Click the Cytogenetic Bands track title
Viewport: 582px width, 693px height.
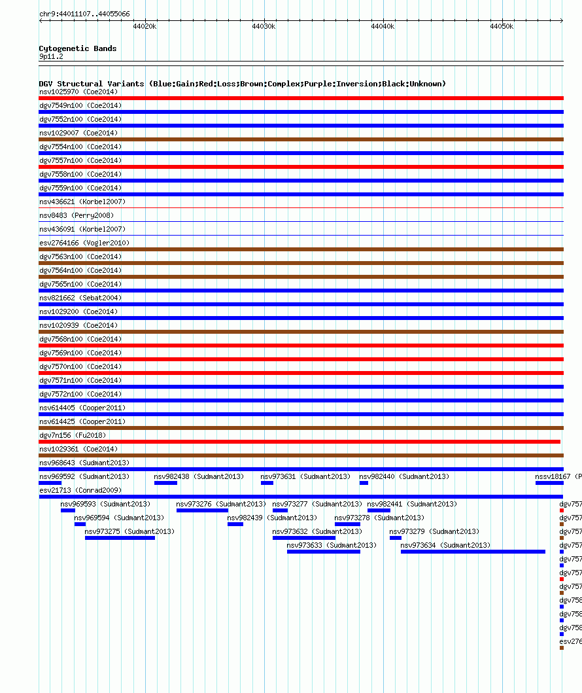(78, 48)
